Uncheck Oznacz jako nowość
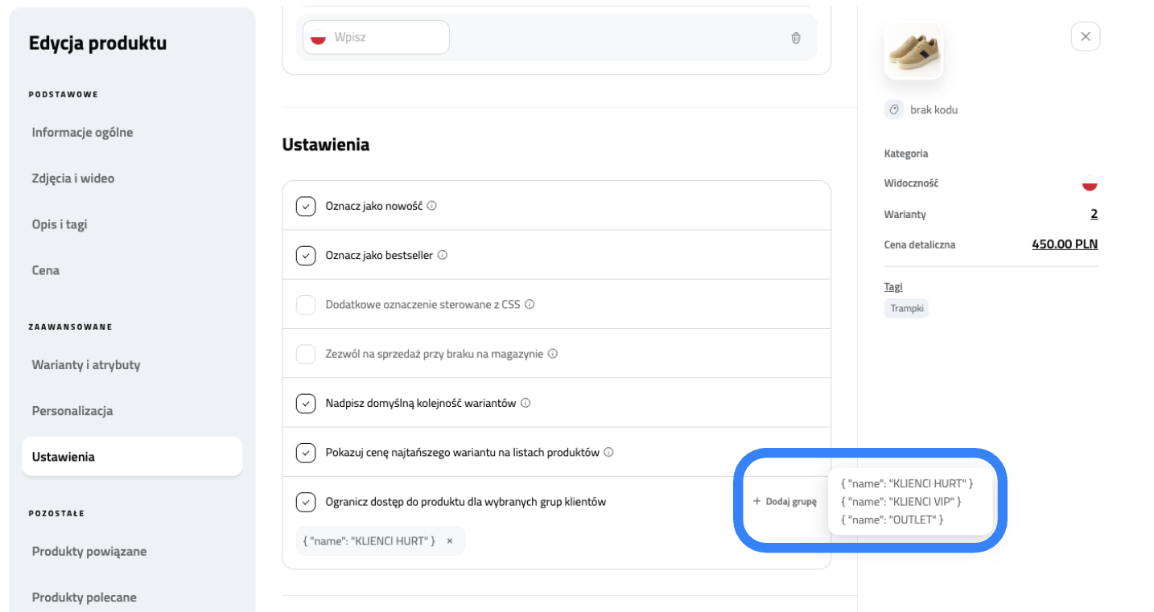Screen dimensions: 1154x612 click(306, 206)
